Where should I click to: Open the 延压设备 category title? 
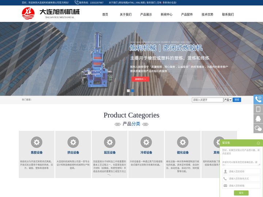pyautogui.click(x=110, y=152)
